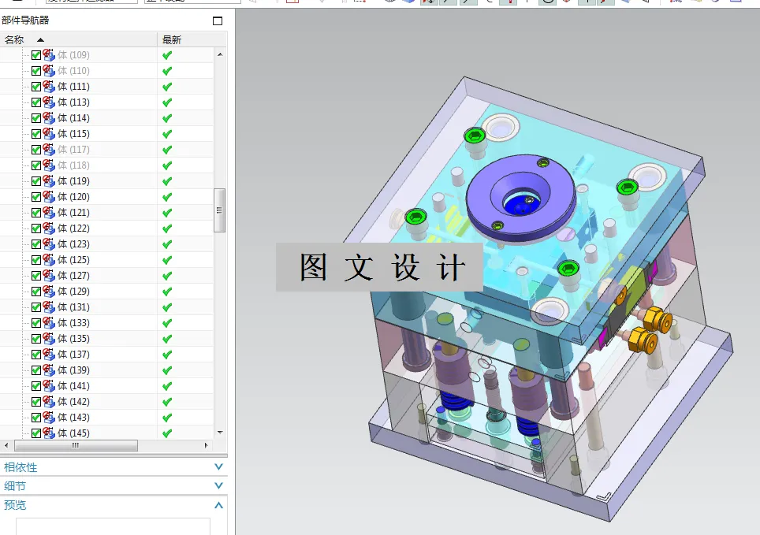Expand the 细节 section
This screenshot has height=535, width=760.
tap(218, 486)
